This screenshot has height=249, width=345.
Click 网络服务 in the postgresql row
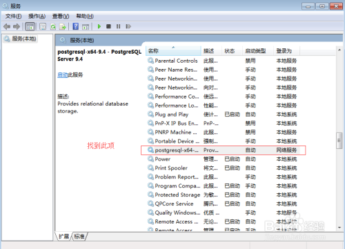pos(286,150)
